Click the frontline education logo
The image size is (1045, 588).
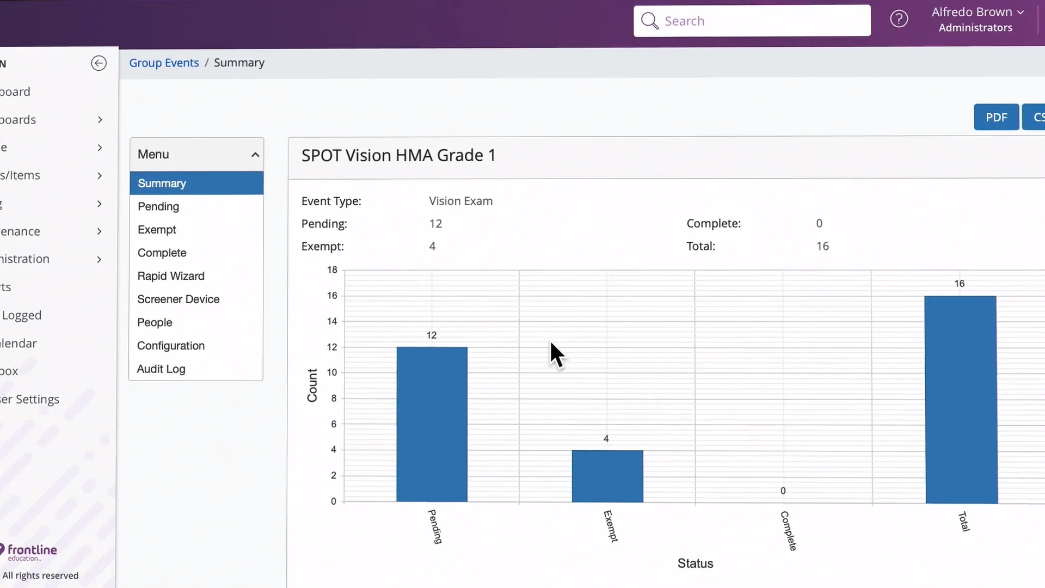29,552
